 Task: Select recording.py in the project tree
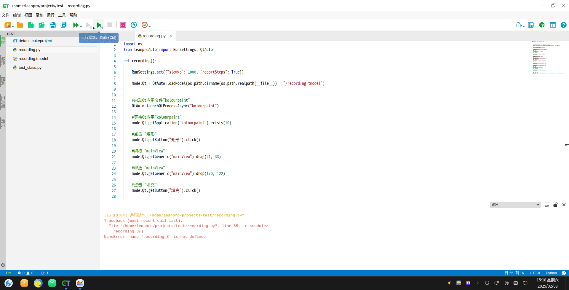[x=52, y=50]
